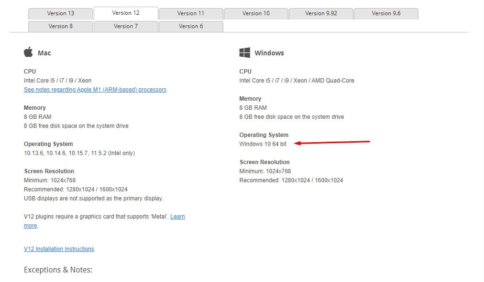Open the Version 11 tab
This screenshot has width=484, height=282.
point(191,13)
